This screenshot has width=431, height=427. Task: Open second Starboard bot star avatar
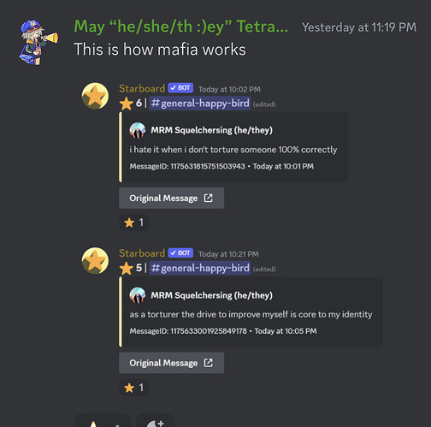[95, 261]
